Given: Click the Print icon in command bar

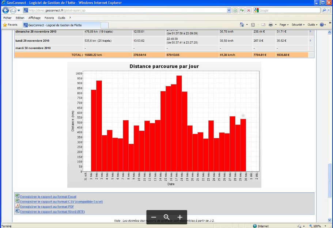Looking at the screenshot, I should [x=271, y=25].
